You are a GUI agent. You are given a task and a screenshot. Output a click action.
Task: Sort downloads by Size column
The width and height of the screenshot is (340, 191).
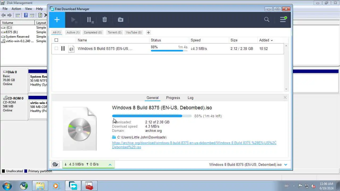234,40
